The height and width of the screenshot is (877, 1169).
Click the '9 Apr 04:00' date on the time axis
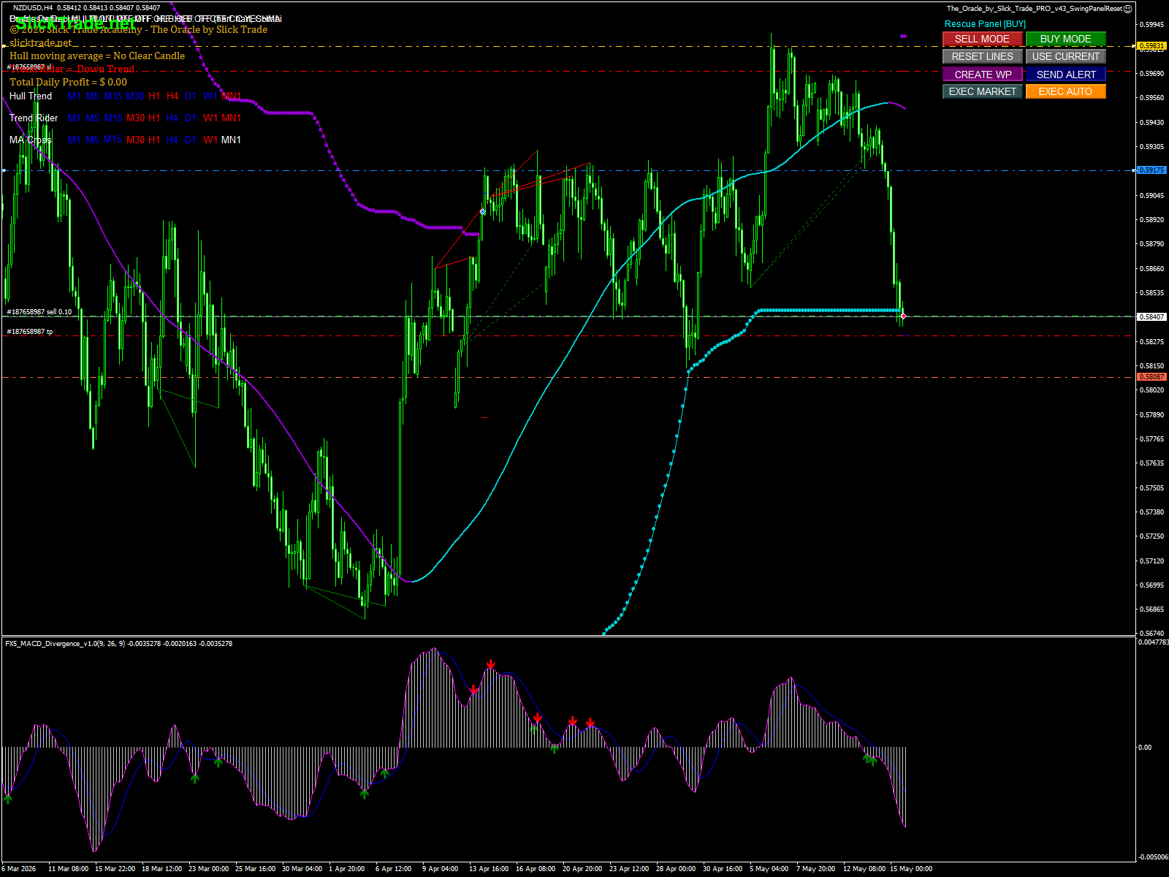click(x=440, y=869)
